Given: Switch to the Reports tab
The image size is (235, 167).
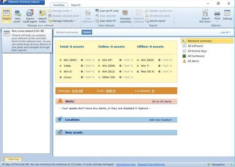Looking at the screenshot, I should click(x=76, y=5).
